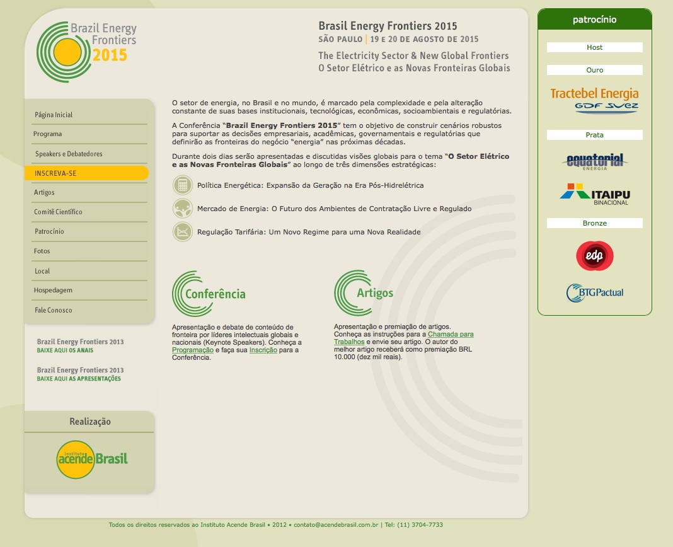Click the Host sponsor category label

pyautogui.click(x=594, y=47)
